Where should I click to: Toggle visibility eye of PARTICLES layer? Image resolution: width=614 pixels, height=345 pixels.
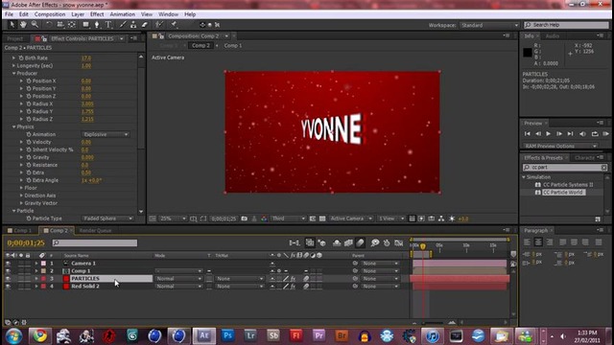point(8,279)
